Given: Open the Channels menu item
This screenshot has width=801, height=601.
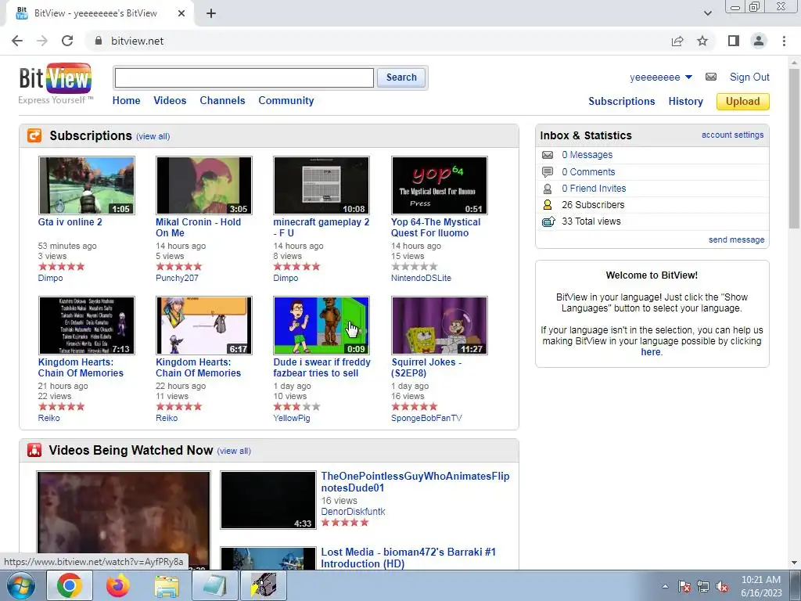Looking at the screenshot, I should tap(222, 101).
